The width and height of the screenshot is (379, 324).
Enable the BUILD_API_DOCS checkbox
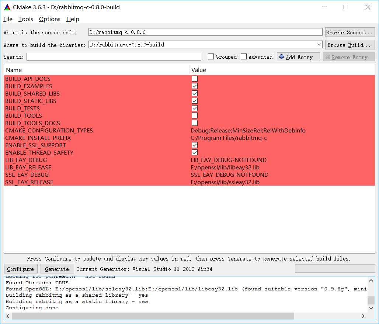pyautogui.click(x=195, y=79)
